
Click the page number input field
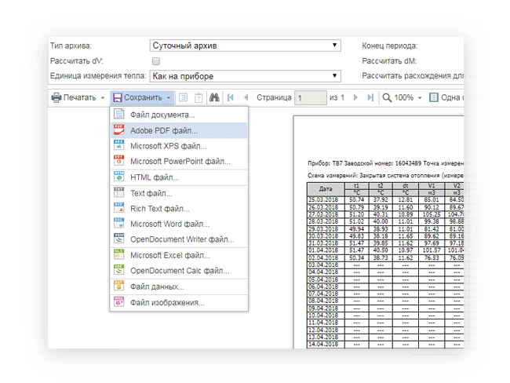click(311, 97)
